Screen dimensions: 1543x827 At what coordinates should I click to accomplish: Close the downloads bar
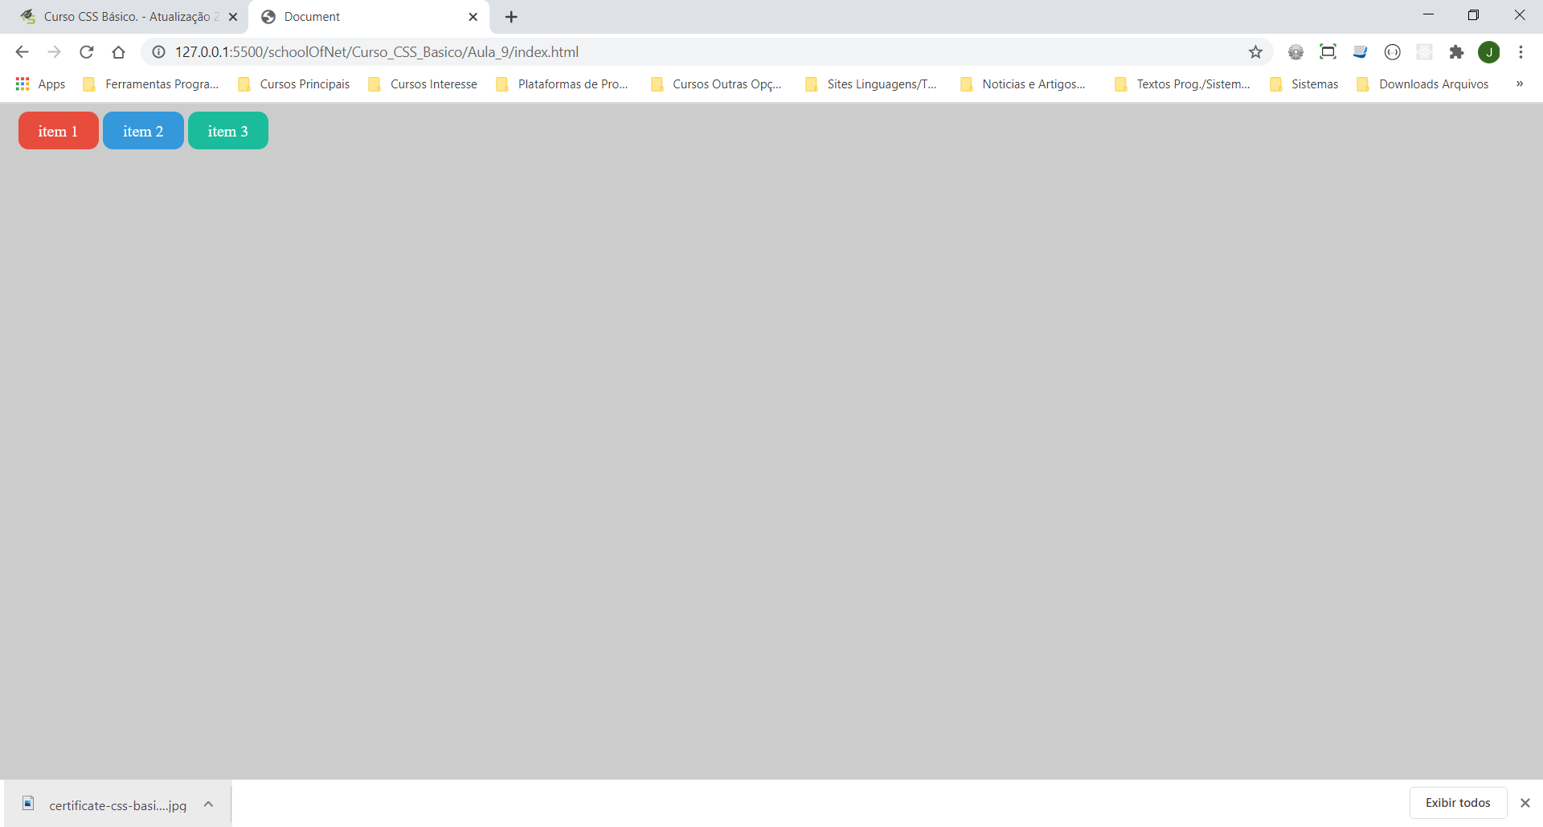tap(1525, 803)
